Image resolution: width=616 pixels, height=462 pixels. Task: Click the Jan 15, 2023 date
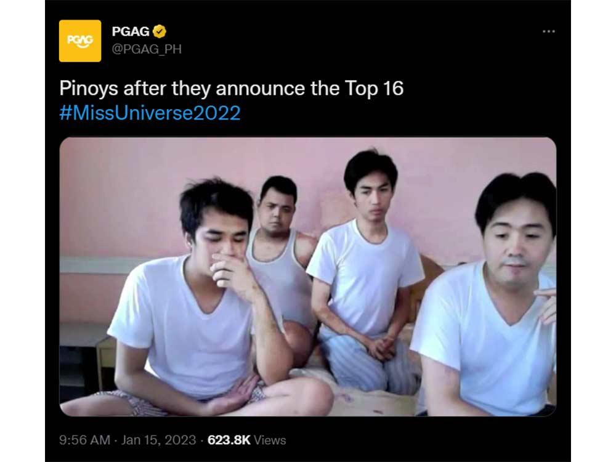click(x=158, y=440)
